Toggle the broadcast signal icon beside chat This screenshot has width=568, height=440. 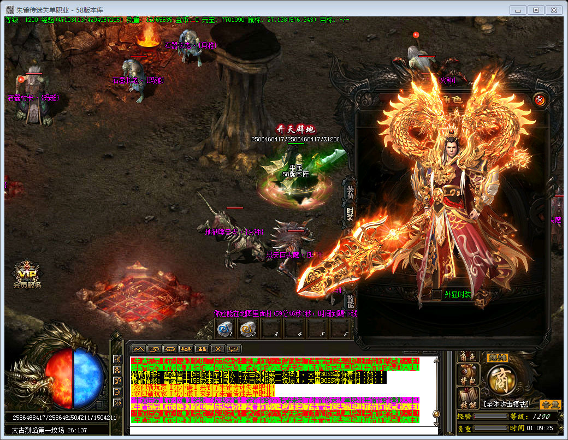[117, 402]
